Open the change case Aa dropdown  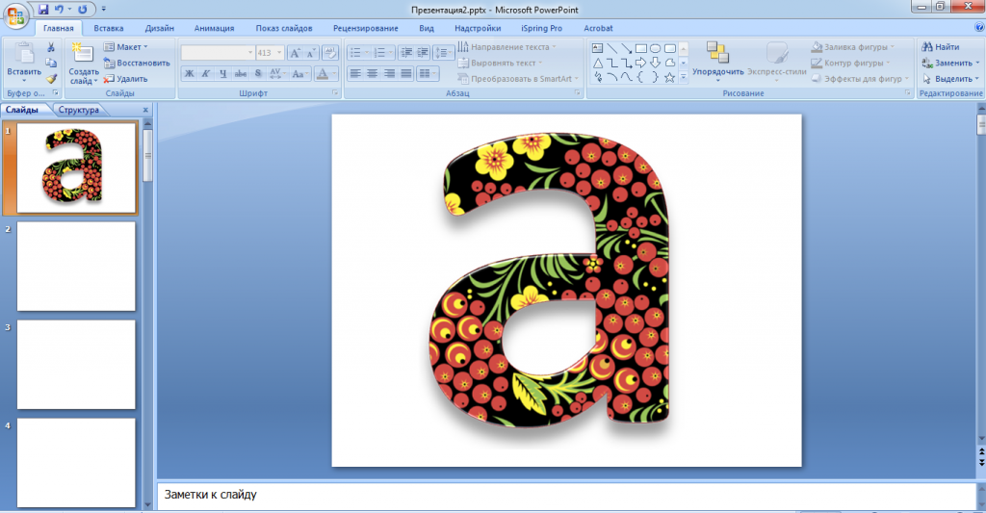(x=299, y=73)
